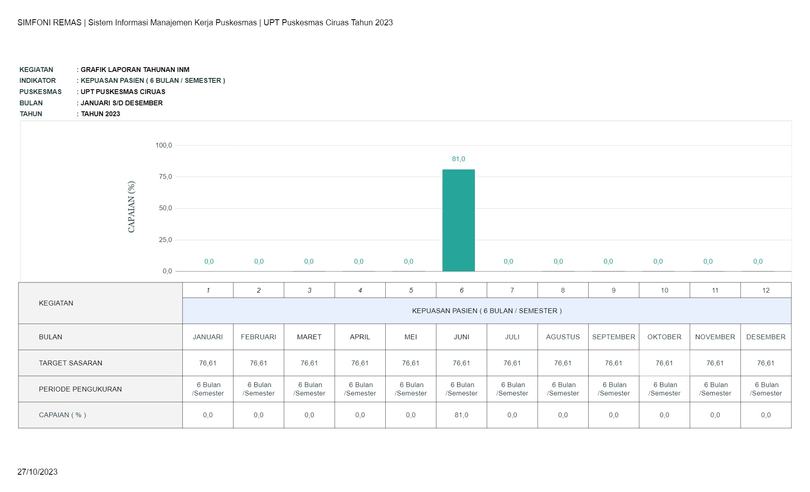Select the JANUARI month cell

[x=208, y=337]
